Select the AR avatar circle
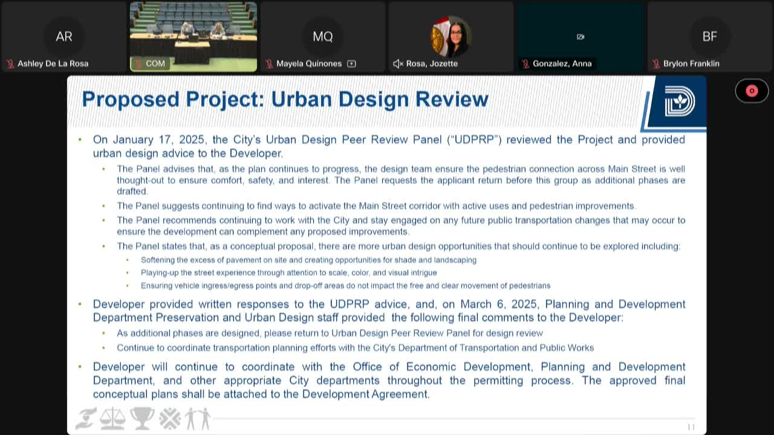This screenshot has height=435, width=774. [64, 36]
